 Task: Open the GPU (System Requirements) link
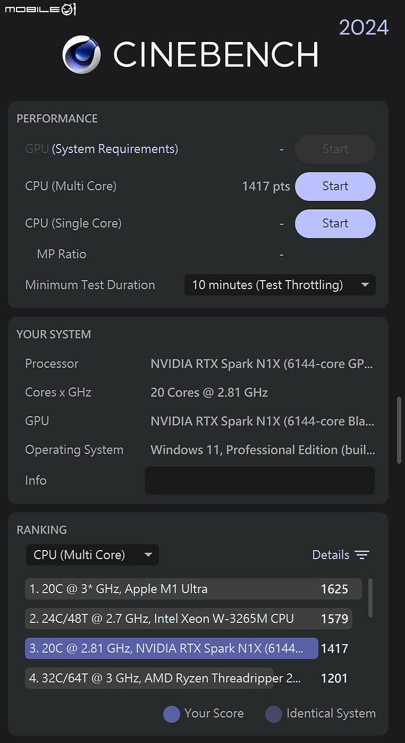point(115,149)
